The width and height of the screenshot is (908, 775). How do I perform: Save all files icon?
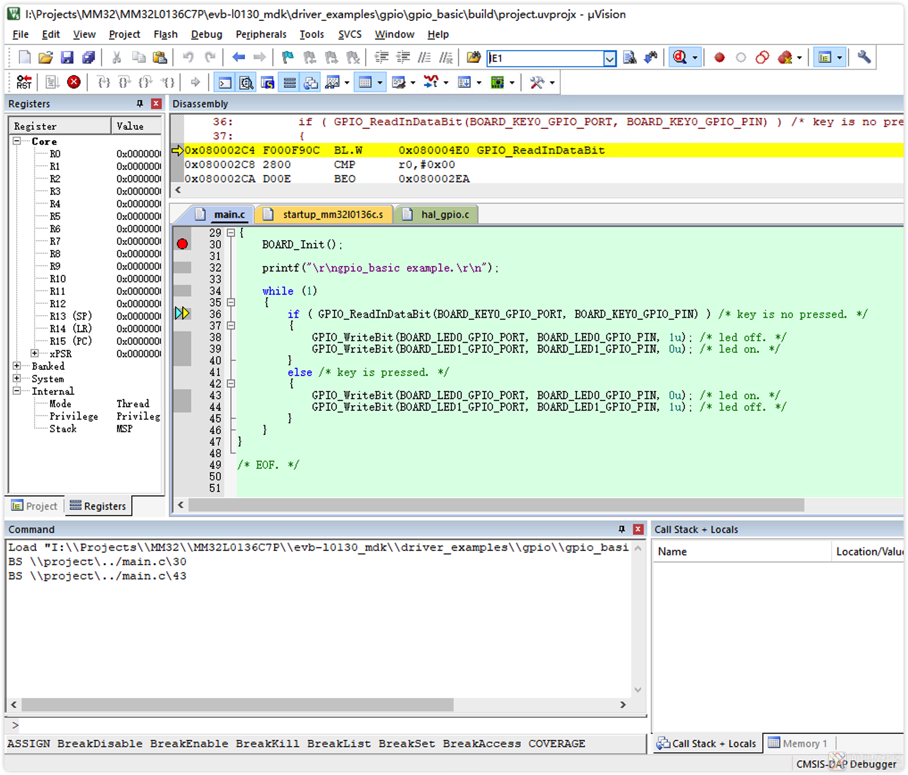[88, 58]
